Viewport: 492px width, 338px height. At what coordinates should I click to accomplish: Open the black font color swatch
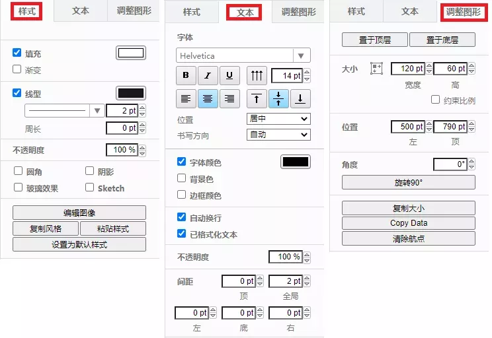click(296, 162)
